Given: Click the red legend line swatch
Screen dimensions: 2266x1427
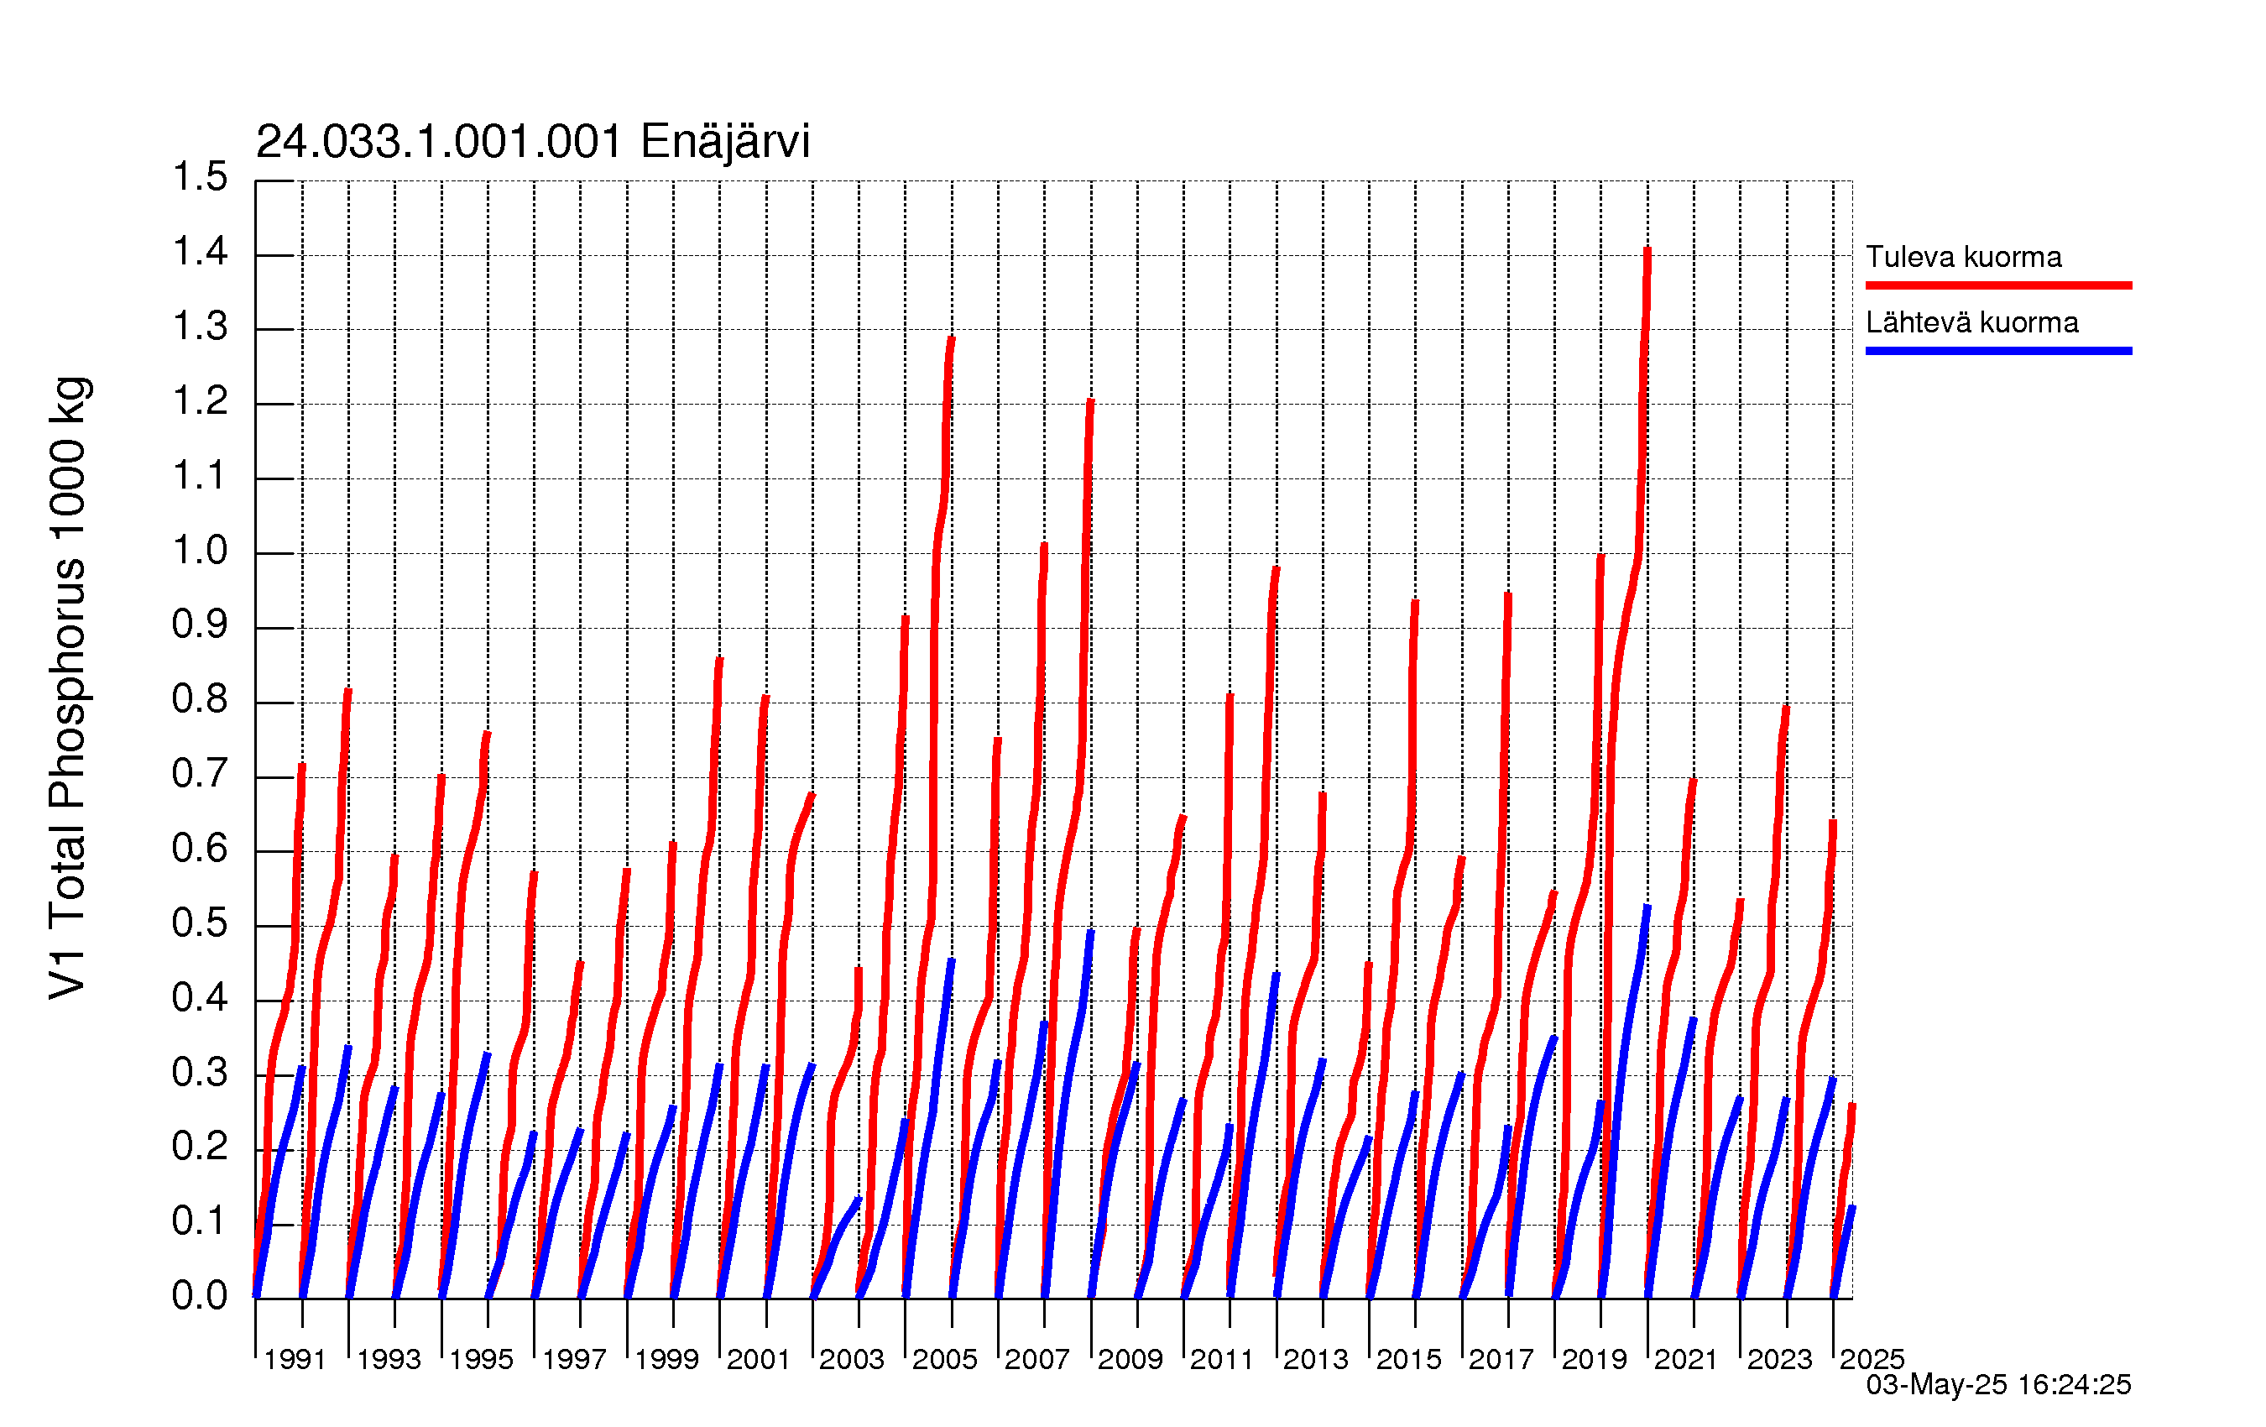Looking at the screenshot, I should click(x=1999, y=285).
